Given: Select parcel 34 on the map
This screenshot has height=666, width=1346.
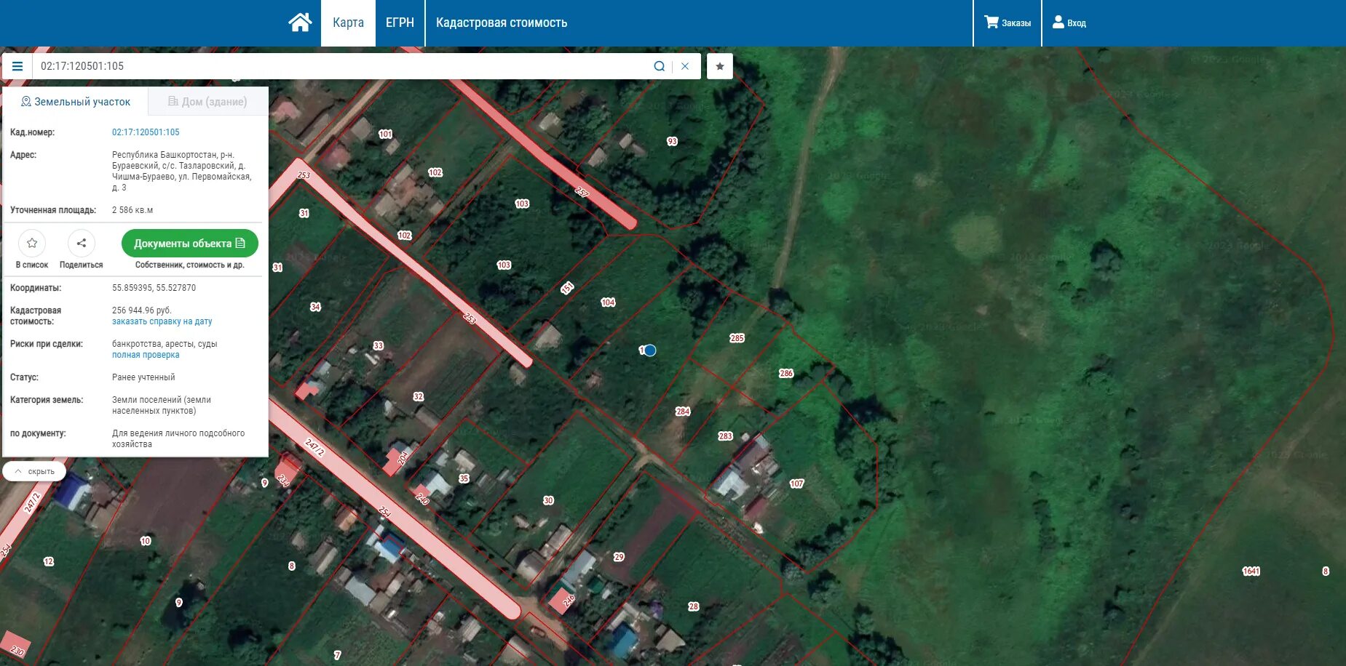Looking at the screenshot, I should point(315,307).
